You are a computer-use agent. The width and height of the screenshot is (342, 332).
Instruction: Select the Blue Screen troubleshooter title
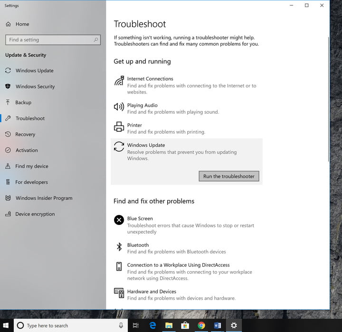[x=140, y=218]
